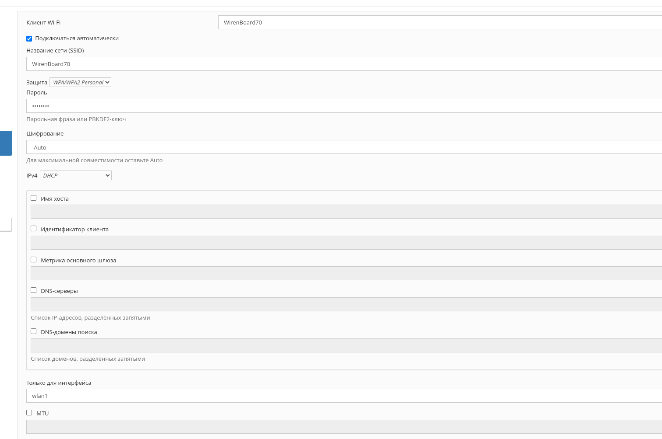This screenshot has width=662, height=439.
Task: Click the "Пароль" password field
Action: [344, 106]
